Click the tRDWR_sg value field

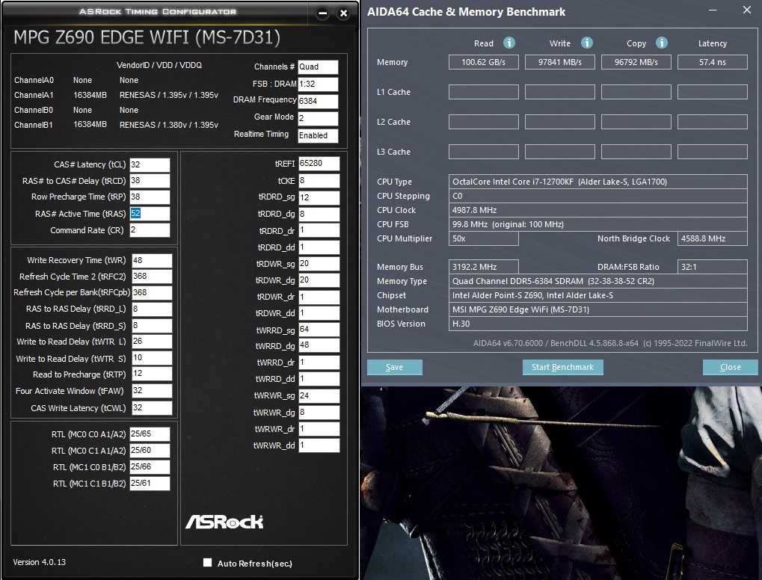(x=319, y=263)
